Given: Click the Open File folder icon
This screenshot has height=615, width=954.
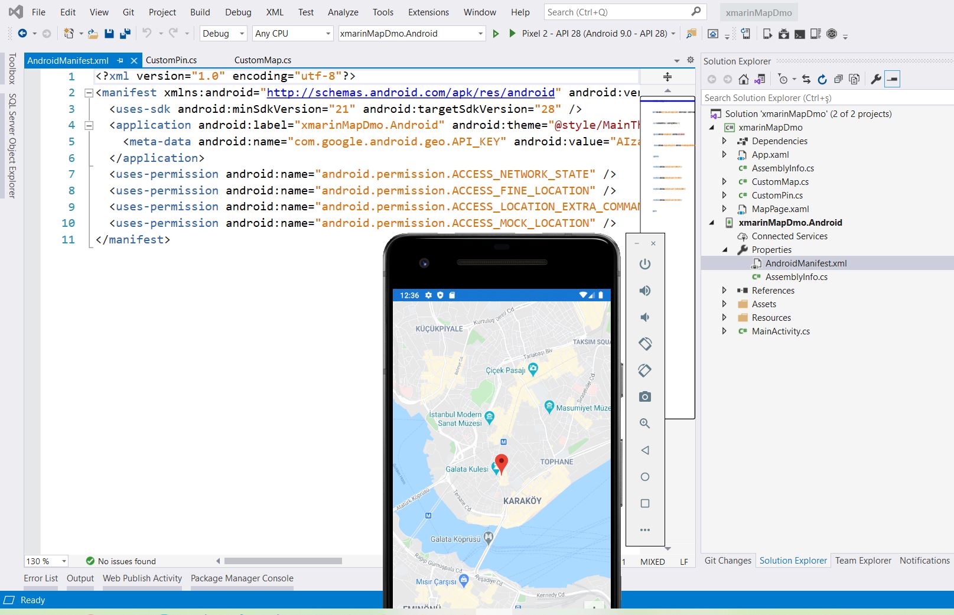Looking at the screenshot, I should tap(93, 34).
